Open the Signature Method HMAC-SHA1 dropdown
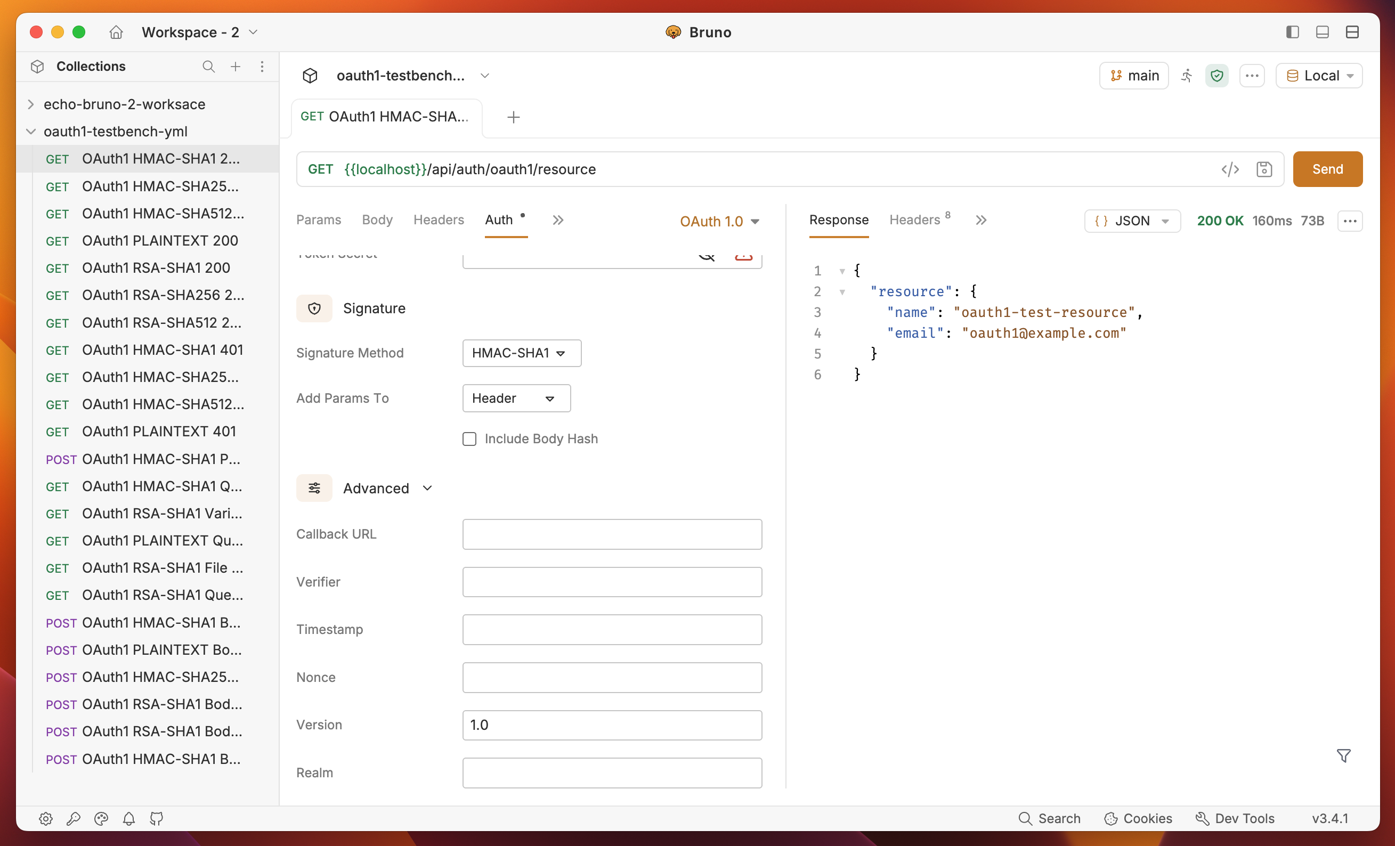1395x846 pixels. coord(522,353)
